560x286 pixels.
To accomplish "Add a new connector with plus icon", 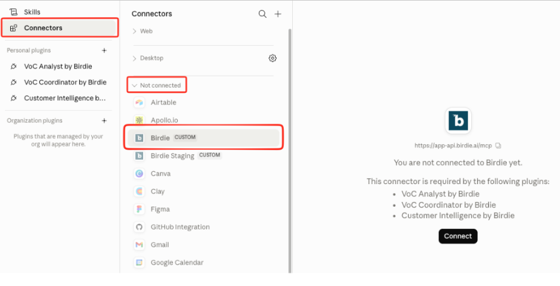I will [278, 14].
